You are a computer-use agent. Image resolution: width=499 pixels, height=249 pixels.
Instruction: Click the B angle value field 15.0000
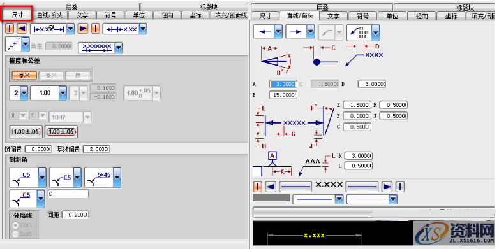click(283, 95)
